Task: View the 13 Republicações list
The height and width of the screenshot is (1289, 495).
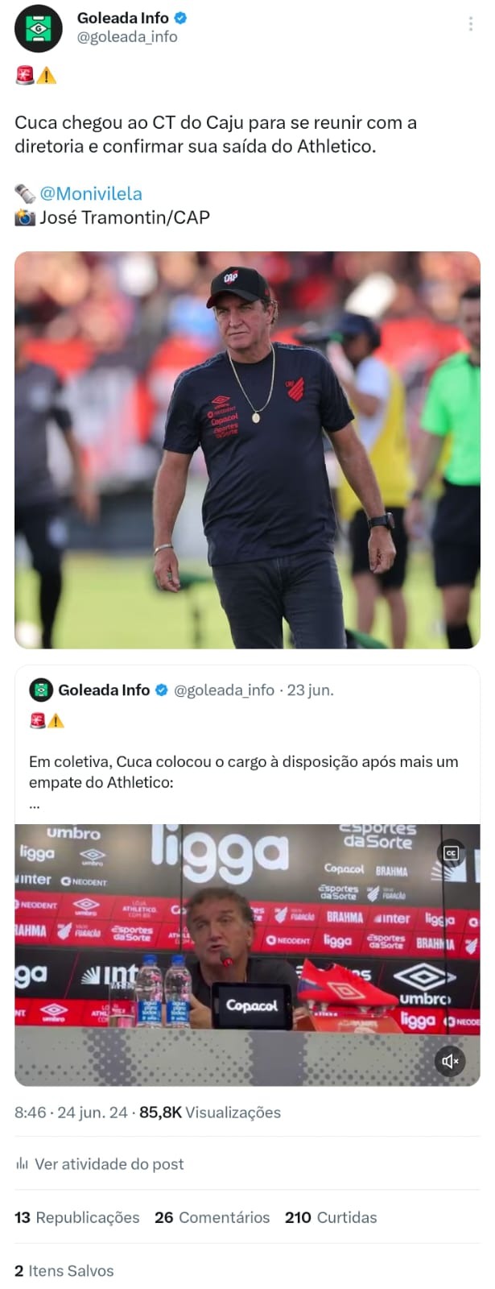Action: click(x=76, y=1217)
